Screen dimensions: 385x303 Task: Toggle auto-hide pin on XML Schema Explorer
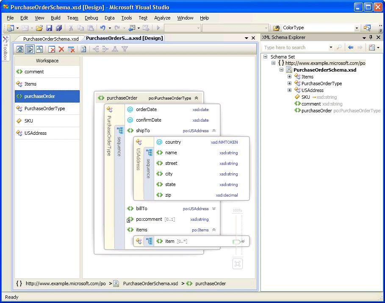click(371, 37)
